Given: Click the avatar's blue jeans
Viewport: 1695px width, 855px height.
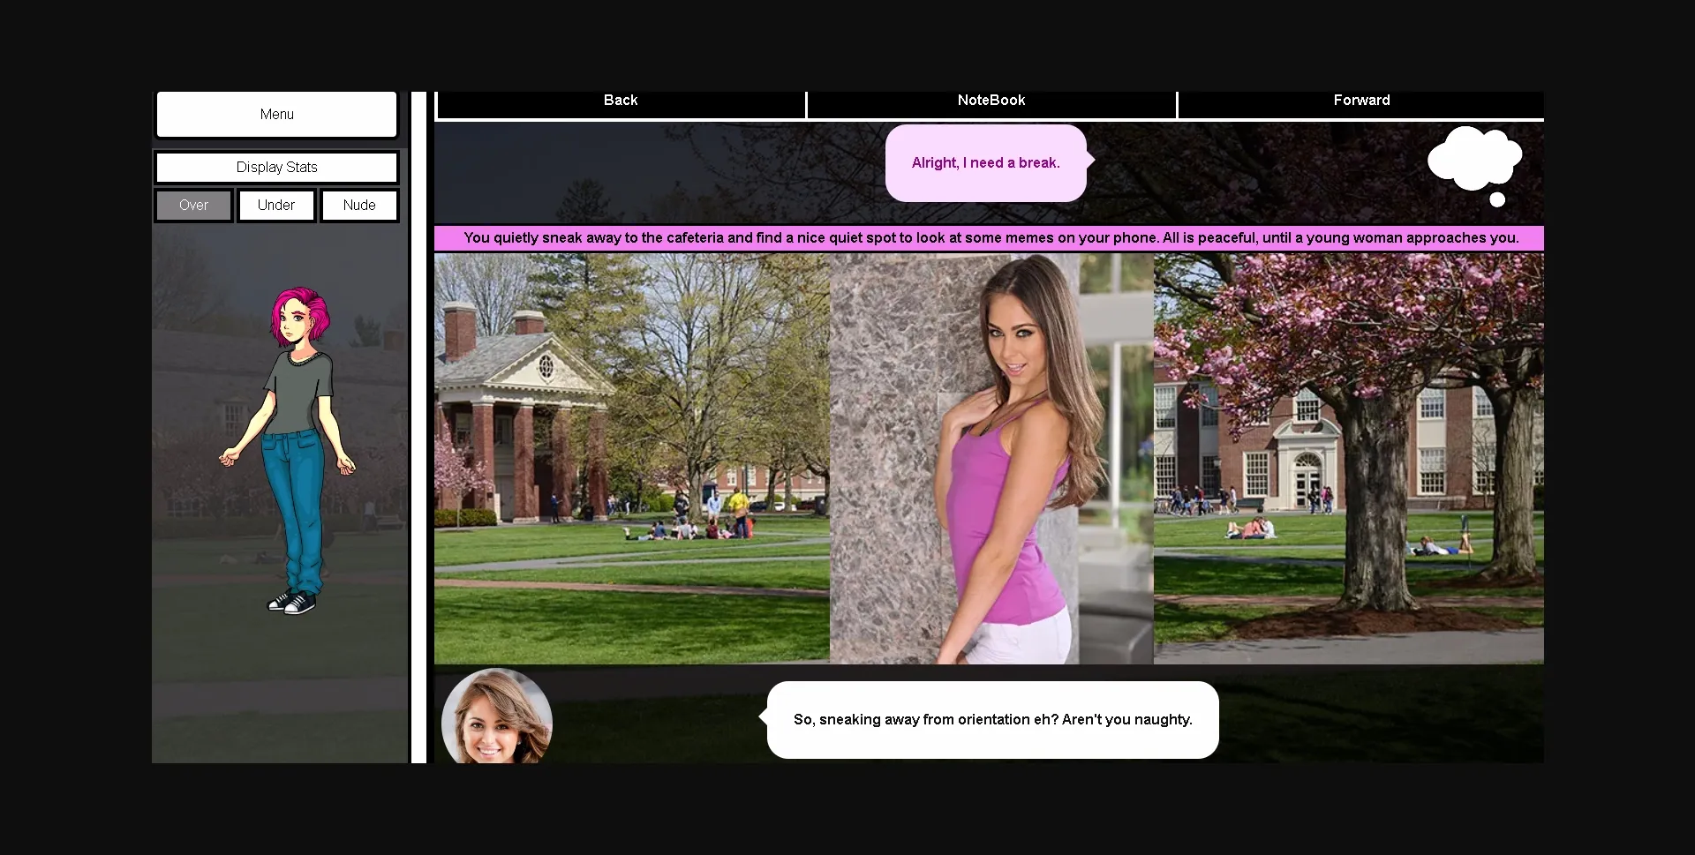Looking at the screenshot, I should 296,503.
